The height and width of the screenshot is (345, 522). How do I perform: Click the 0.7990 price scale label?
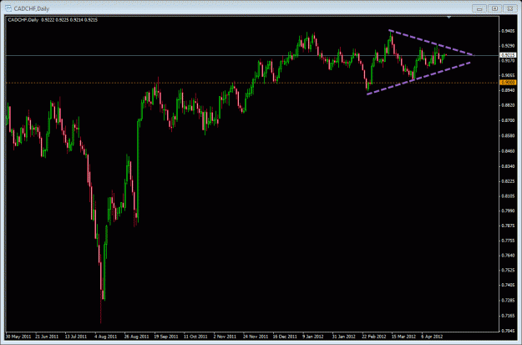point(508,211)
